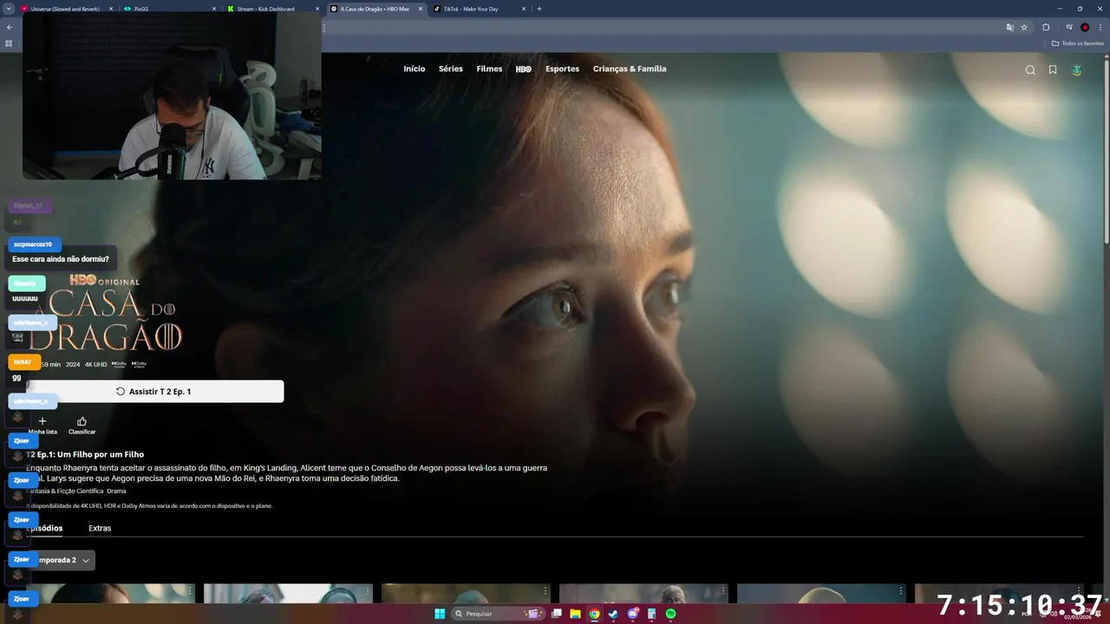Open Task View from the taskbar
1110x624 pixels.
pyautogui.click(x=556, y=614)
